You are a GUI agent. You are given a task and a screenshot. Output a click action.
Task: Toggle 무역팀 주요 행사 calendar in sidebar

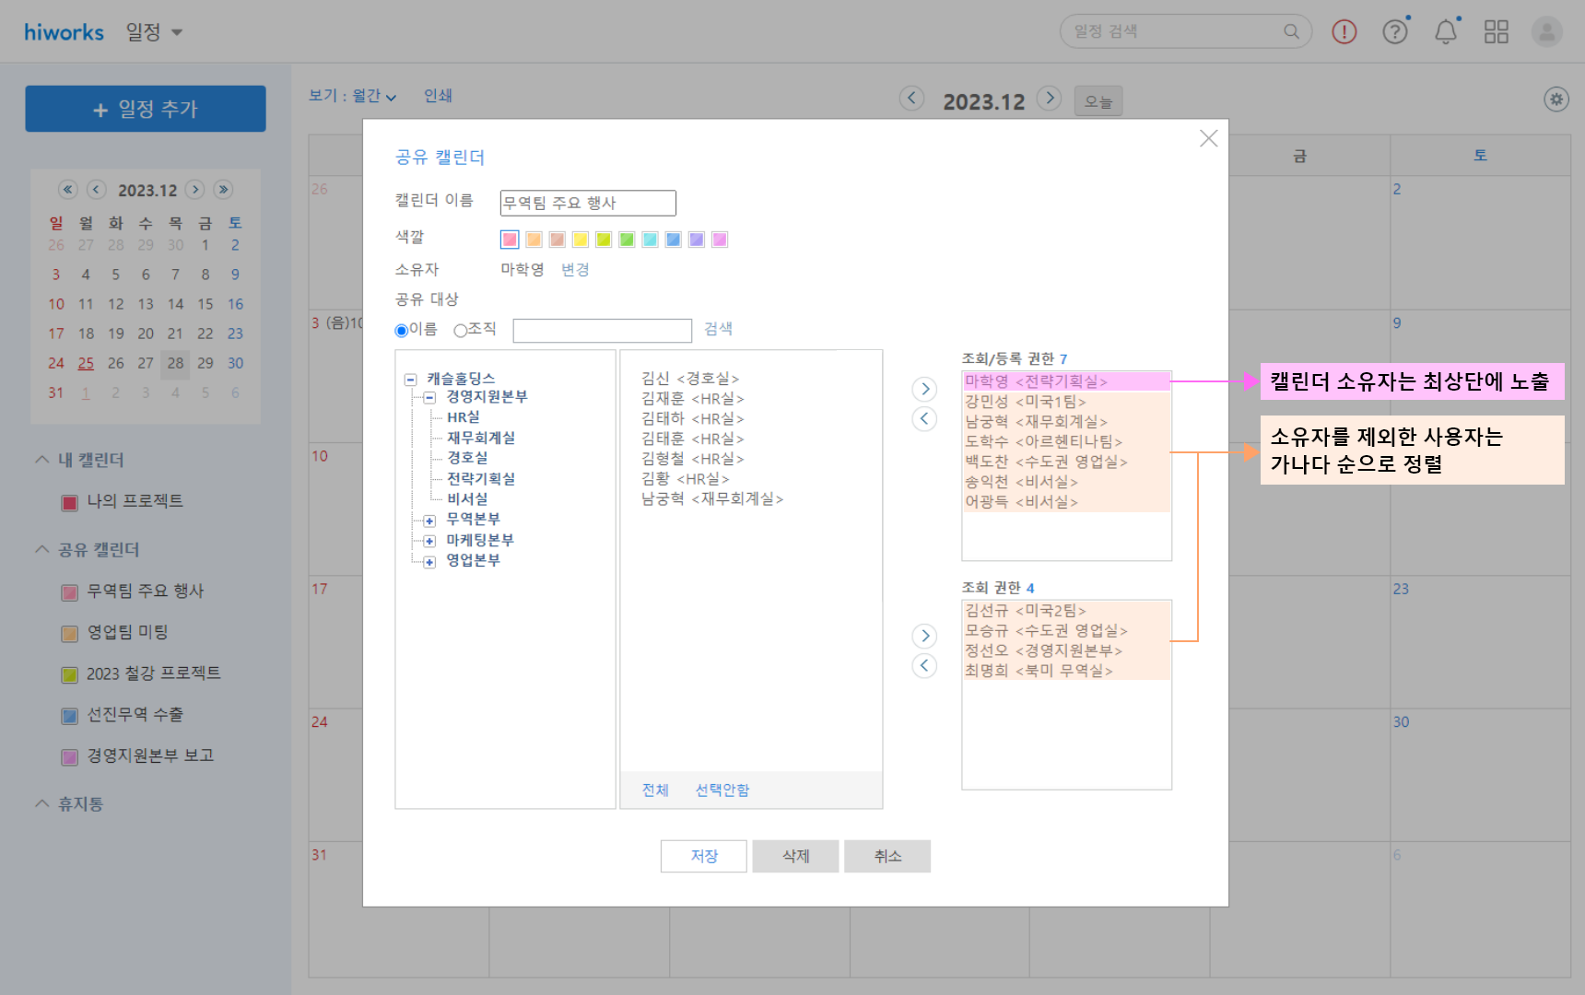(69, 592)
